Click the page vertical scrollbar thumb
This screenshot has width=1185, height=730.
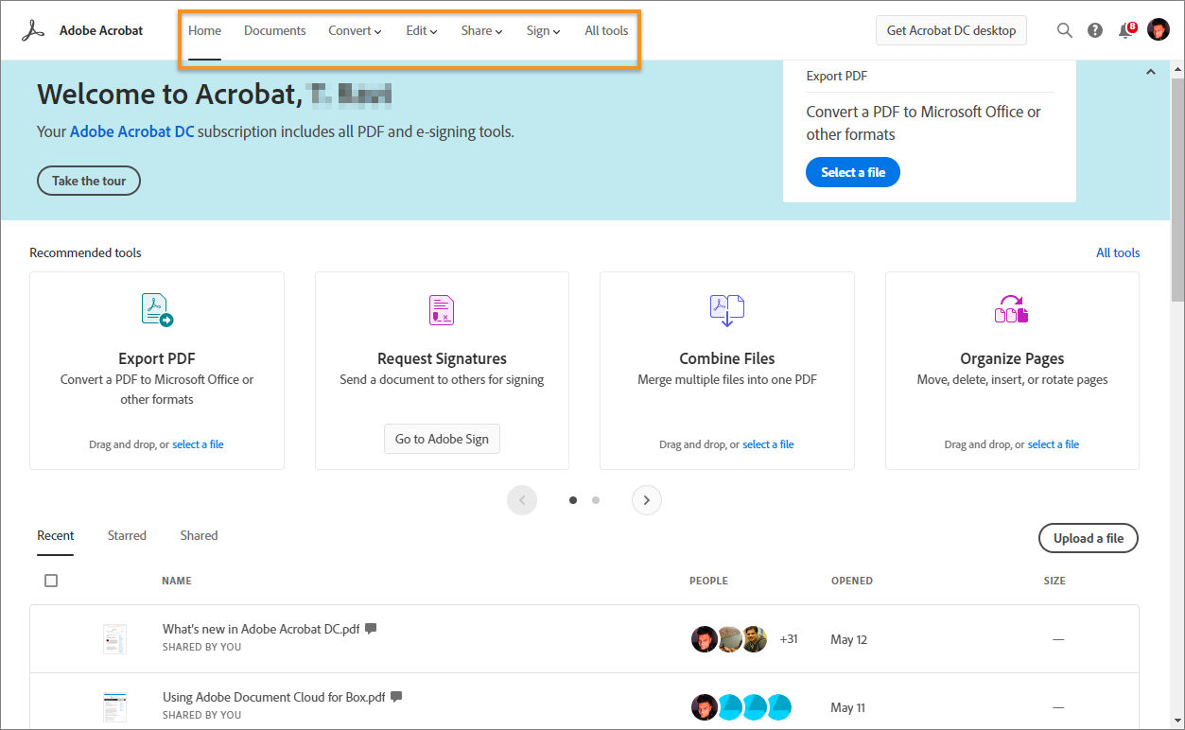tap(1177, 187)
